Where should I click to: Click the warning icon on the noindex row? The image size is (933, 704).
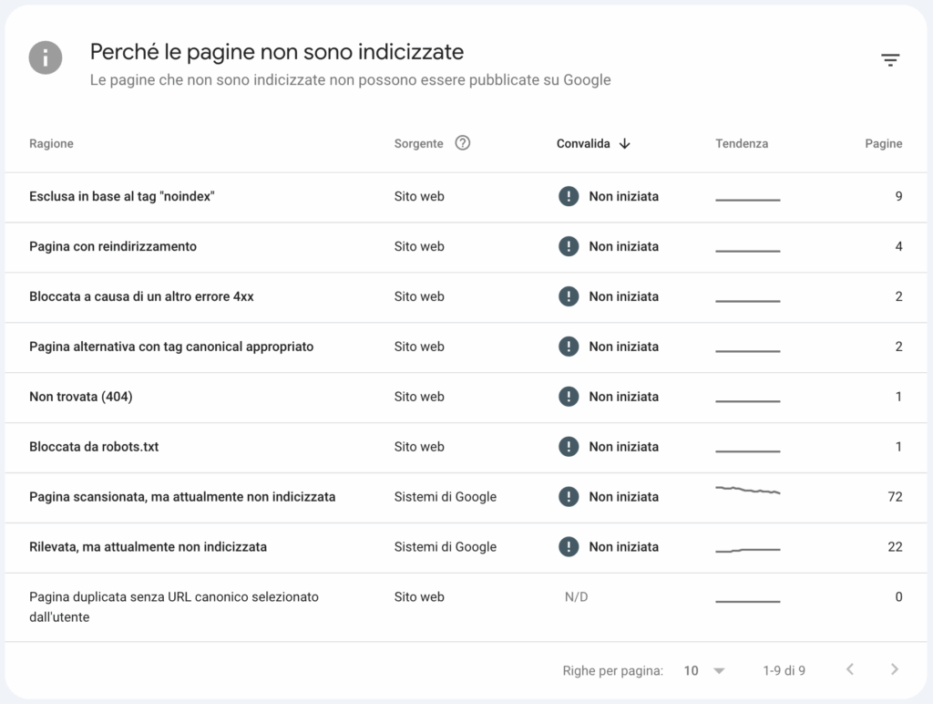tap(569, 195)
